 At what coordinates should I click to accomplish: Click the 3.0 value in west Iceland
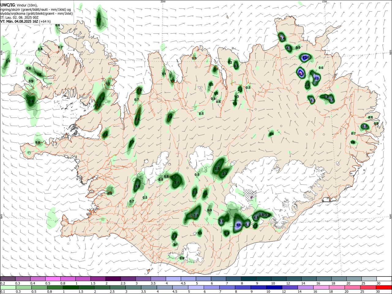[x=138, y=186]
